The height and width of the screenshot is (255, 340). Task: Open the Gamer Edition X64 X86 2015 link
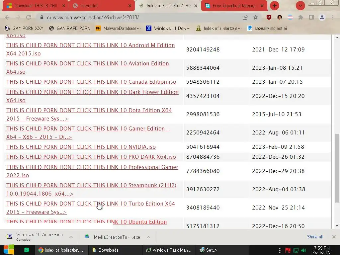click(88, 132)
